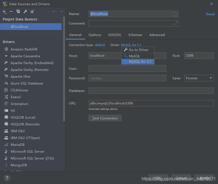
Task: Click the HSQLDB (Remote) icon
Action: (x=6, y=124)
